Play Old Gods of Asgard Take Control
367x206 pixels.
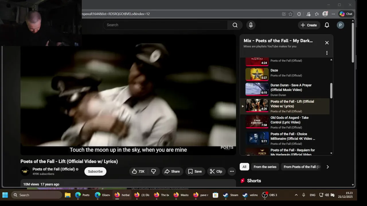point(285,122)
